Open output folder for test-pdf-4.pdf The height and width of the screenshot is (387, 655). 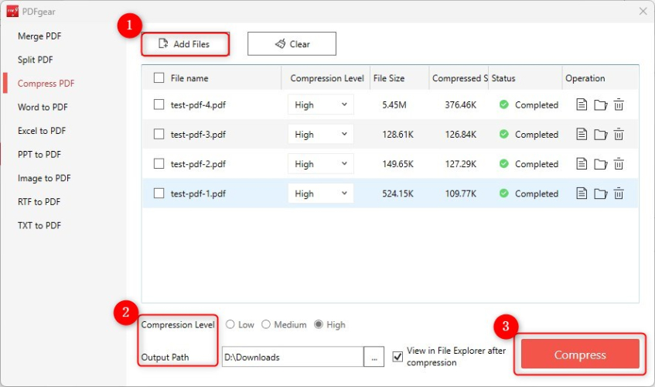point(600,104)
